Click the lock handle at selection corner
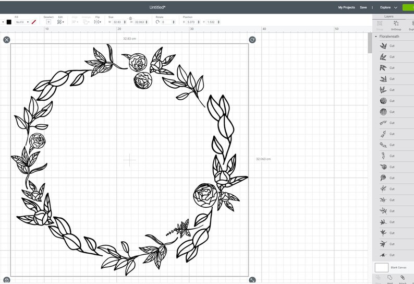414x284 pixels. click(7, 280)
